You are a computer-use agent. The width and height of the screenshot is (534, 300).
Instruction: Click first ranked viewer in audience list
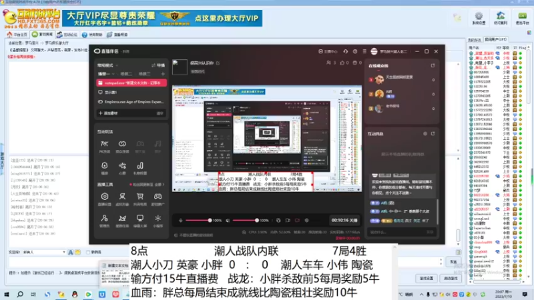click(401, 79)
